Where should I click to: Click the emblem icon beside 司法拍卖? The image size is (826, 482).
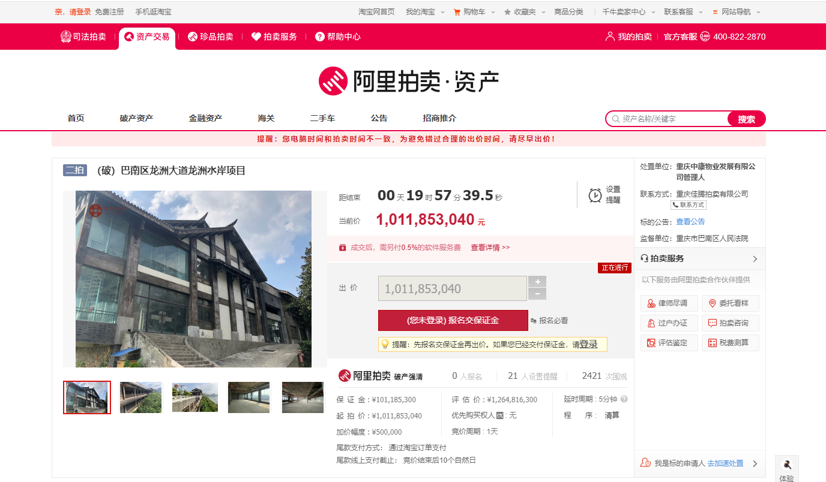coord(66,37)
